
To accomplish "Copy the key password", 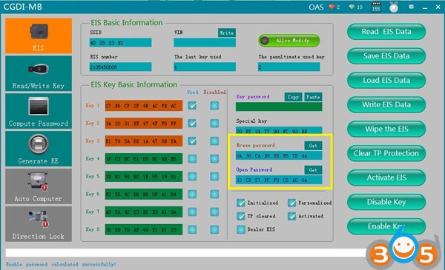I will pyautogui.click(x=293, y=97).
